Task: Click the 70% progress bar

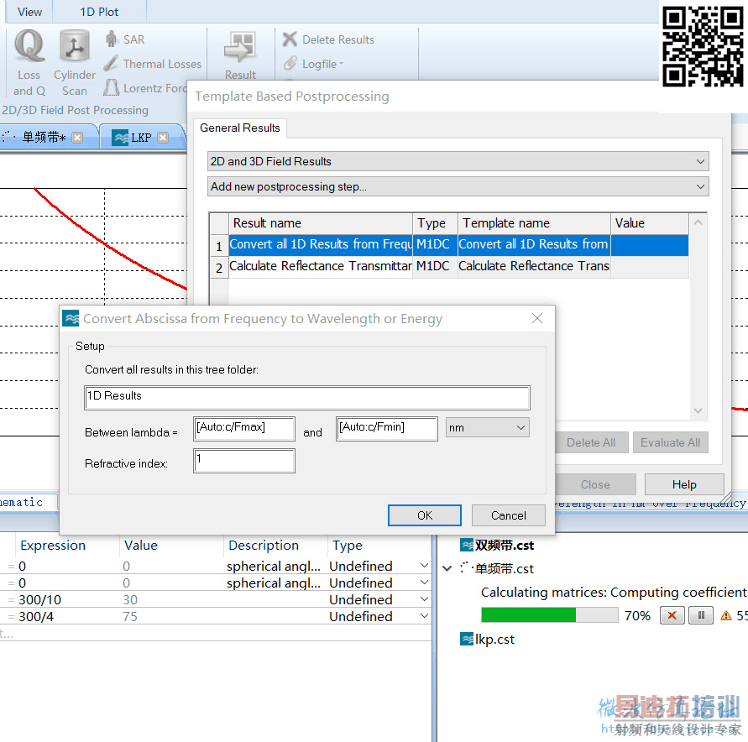Action: (x=550, y=615)
